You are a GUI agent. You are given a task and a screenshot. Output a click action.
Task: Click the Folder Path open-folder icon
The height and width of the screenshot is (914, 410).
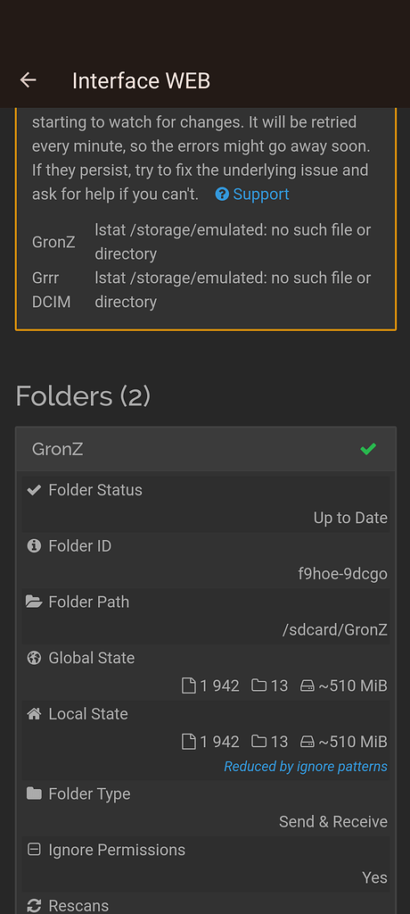tap(35, 602)
